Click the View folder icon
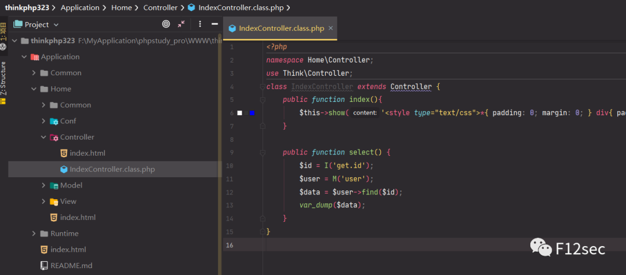The image size is (626, 275). pyautogui.click(x=54, y=201)
